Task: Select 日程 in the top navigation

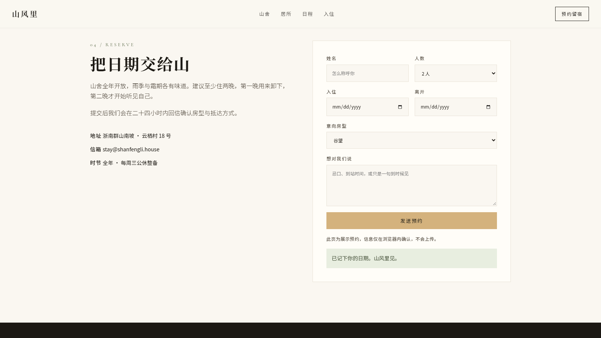Action: (x=308, y=14)
